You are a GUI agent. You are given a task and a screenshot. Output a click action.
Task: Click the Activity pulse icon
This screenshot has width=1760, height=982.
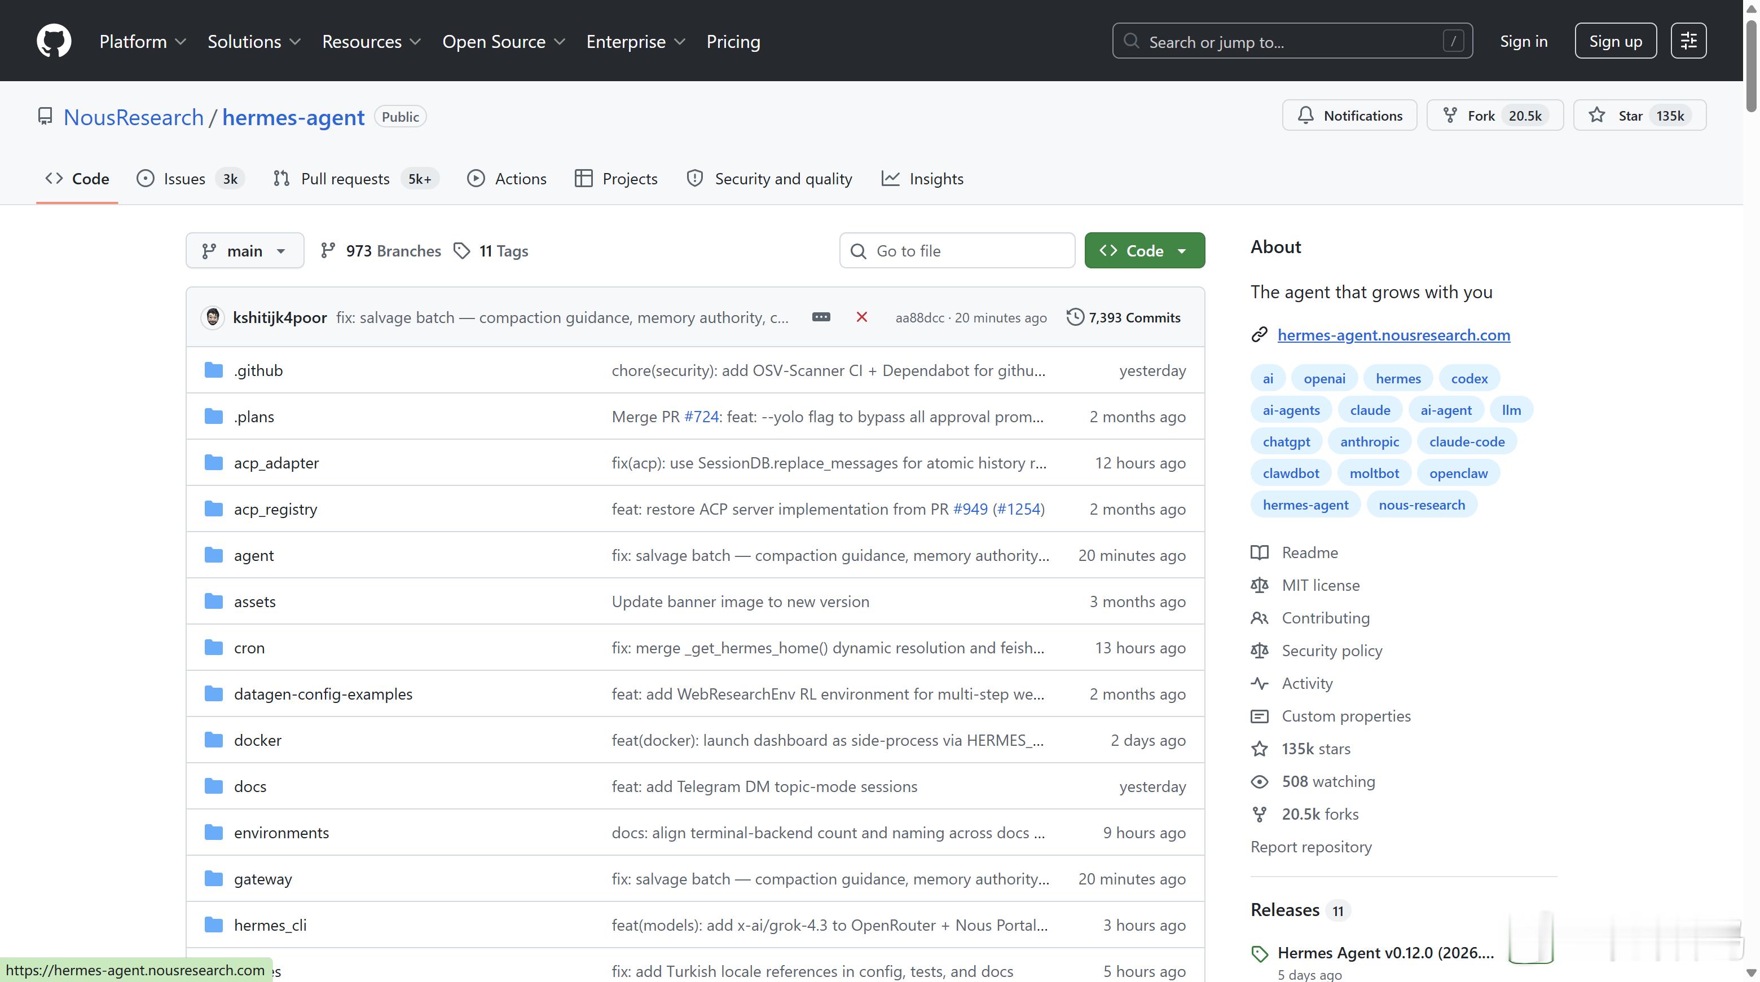(x=1259, y=684)
